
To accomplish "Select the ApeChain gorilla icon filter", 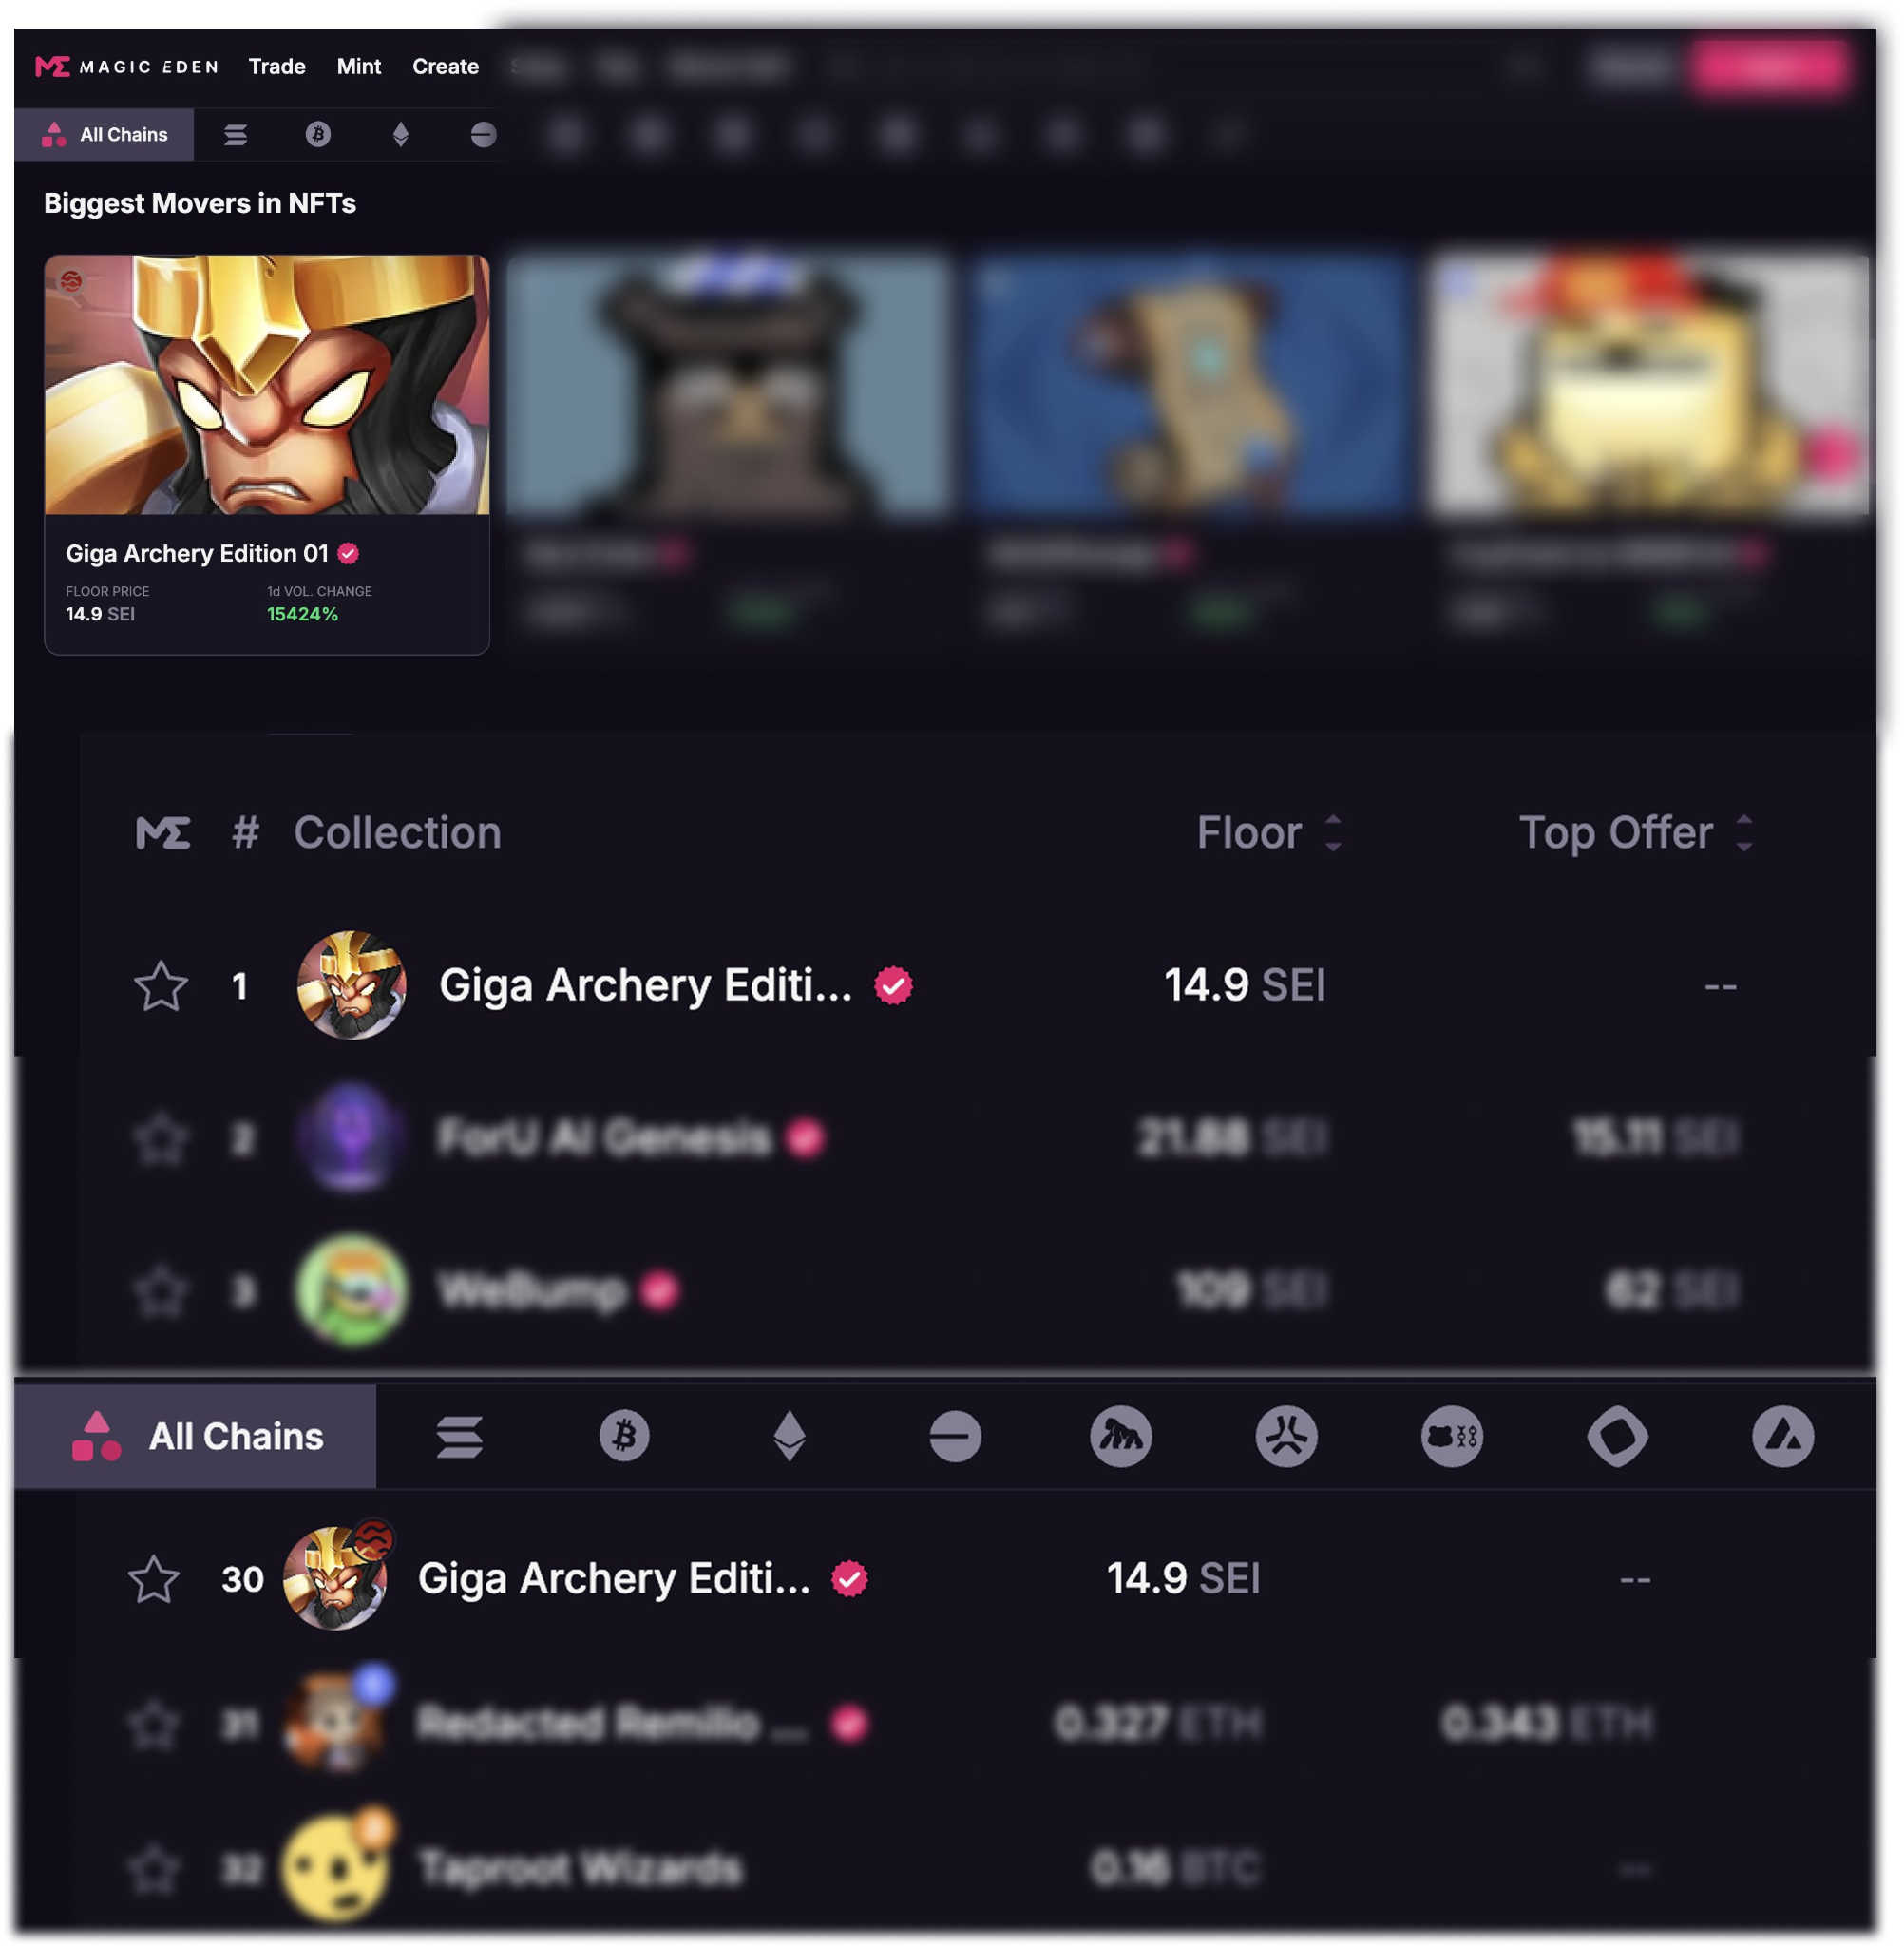I will coord(1121,1436).
